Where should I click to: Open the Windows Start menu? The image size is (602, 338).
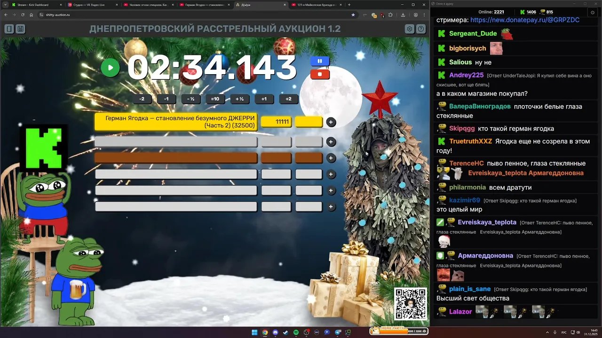[x=254, y=332]
